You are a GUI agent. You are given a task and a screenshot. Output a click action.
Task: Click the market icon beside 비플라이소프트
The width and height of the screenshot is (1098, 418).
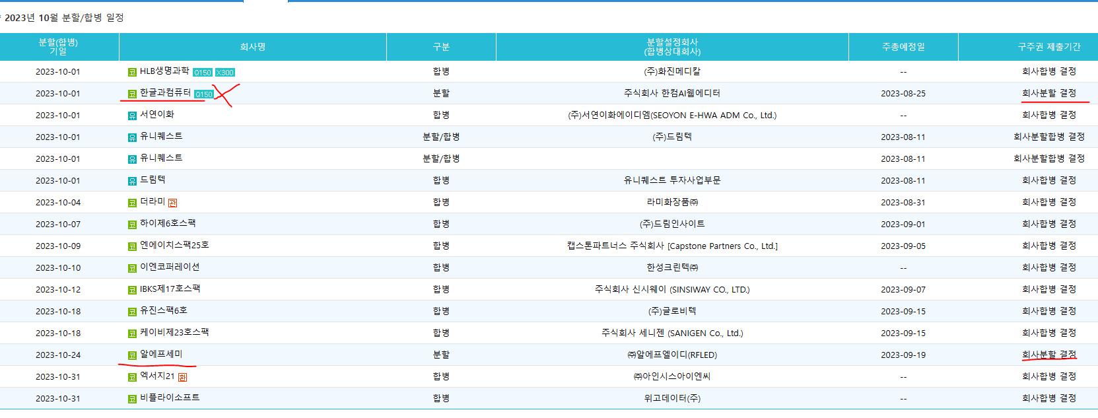132,399
